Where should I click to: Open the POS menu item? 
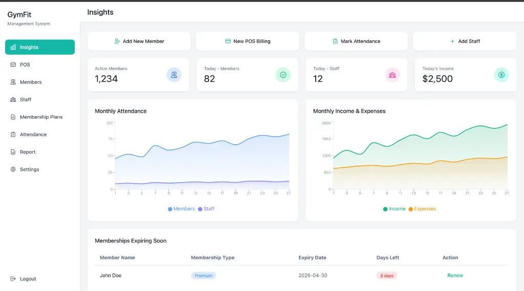[x=40, y=64]
